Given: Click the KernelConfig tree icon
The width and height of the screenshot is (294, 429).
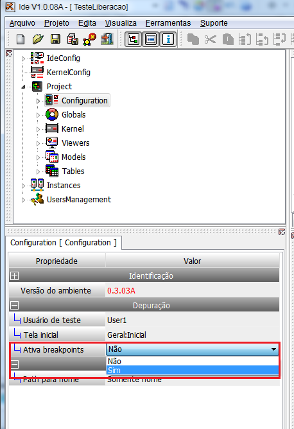Looking at the screenshot, I should (37, 72).
